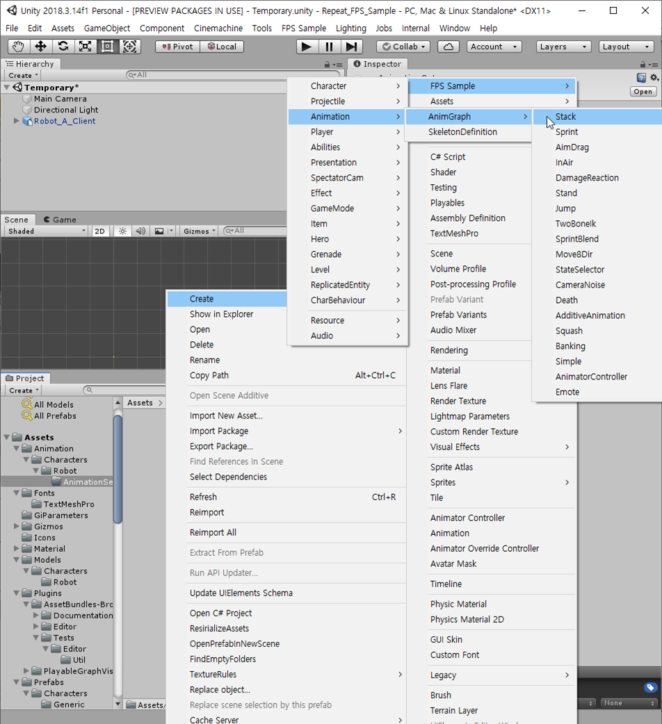Select the Rect transform tool

(x=107, y=46)
